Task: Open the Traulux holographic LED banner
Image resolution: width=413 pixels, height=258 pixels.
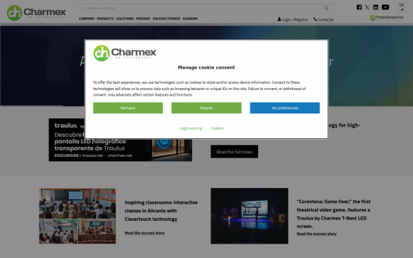Action: point(120,140)
